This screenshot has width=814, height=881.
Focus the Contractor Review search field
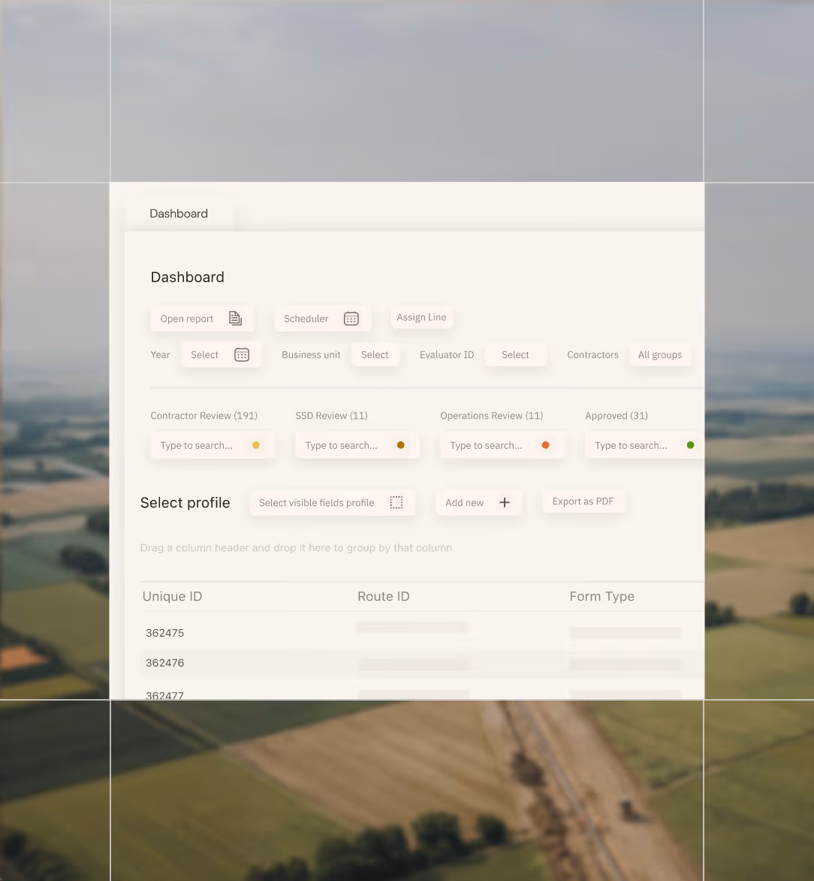coord(213,445)
